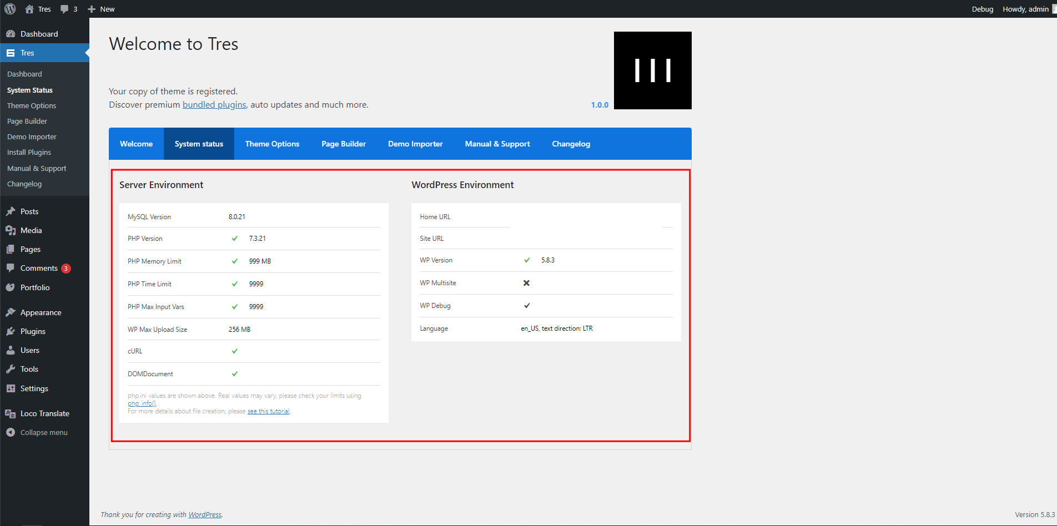Image resolution: width=1057 pixels, height=526 pixels.
Task: Open the Howdy, admin account menu
Action: pyautogui.click(x=1025, y=9)
